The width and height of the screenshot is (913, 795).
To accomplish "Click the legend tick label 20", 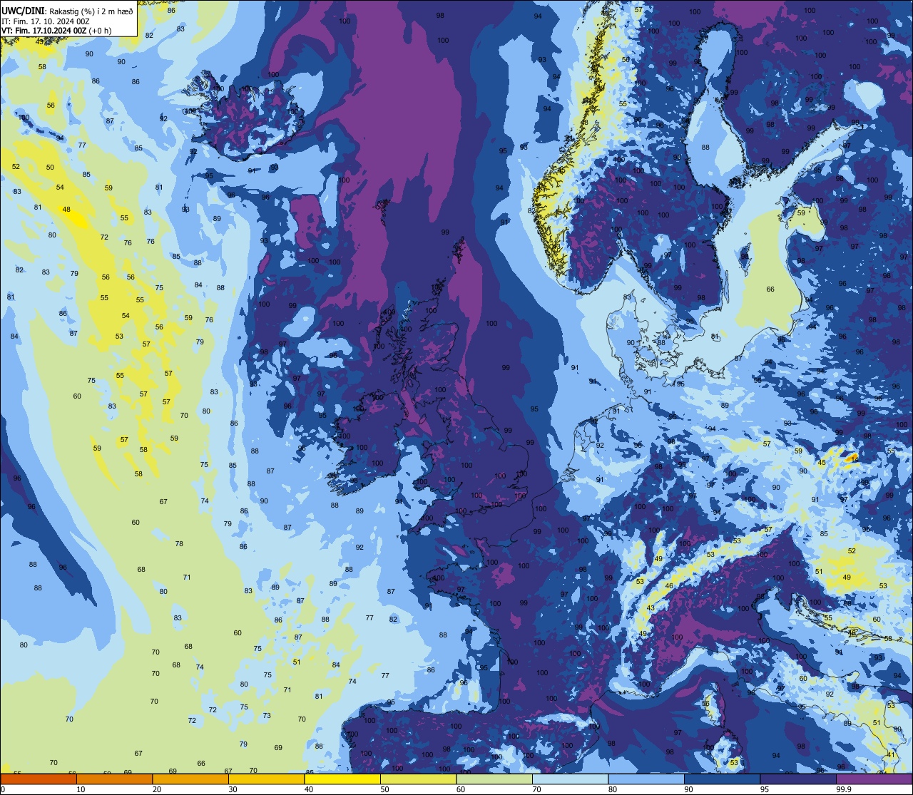I will (157, 789).
